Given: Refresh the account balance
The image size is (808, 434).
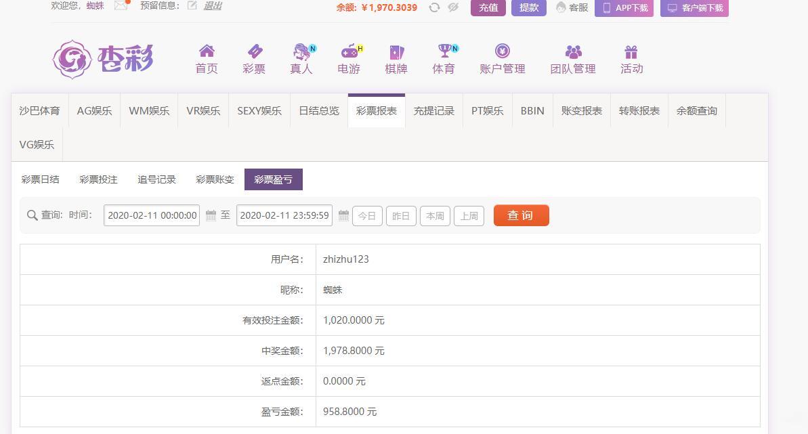Looking at the screenshot, I should (434, 7).
